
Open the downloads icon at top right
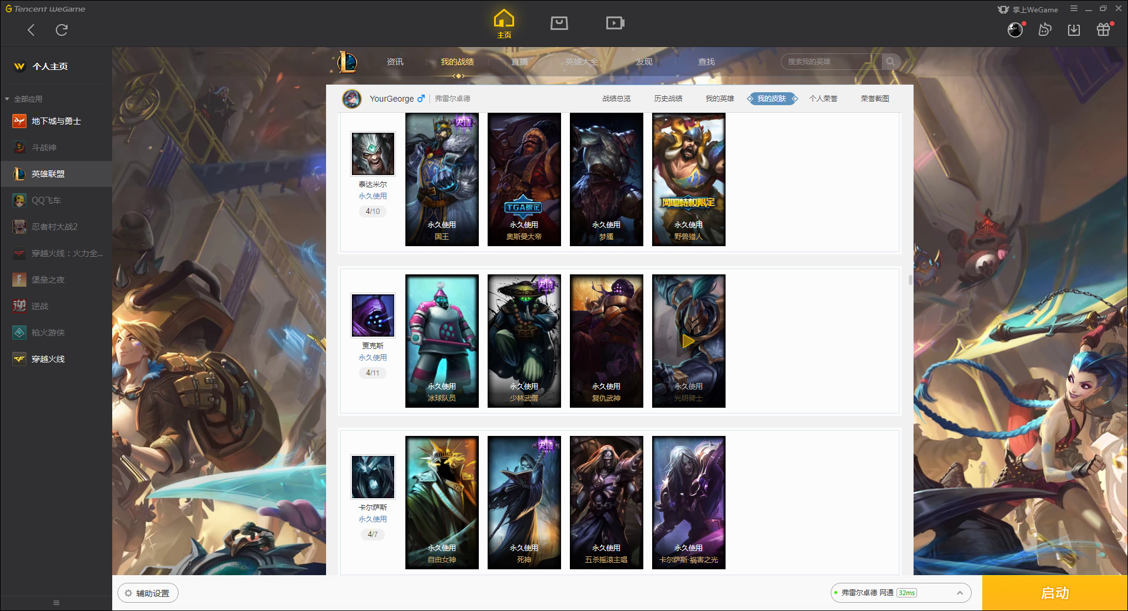[1074, 29]
